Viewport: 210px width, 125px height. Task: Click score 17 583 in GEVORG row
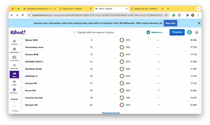[x=194, y=62]
